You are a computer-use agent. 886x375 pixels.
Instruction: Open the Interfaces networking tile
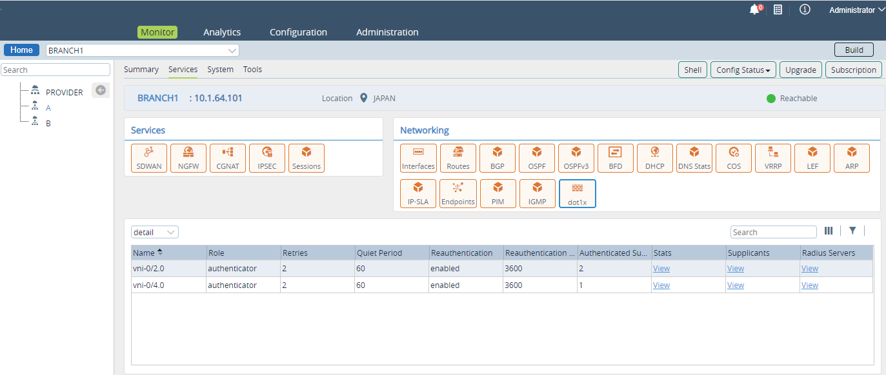[x=418, y=159]
